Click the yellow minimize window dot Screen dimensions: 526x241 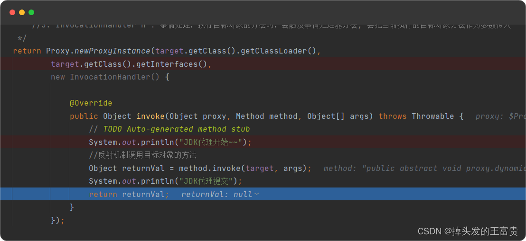pos(22,12)
